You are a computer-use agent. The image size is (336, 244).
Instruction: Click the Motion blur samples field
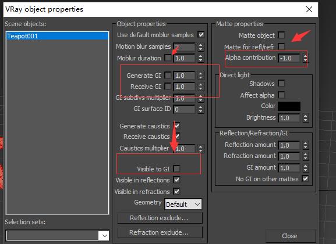point(184,47)
